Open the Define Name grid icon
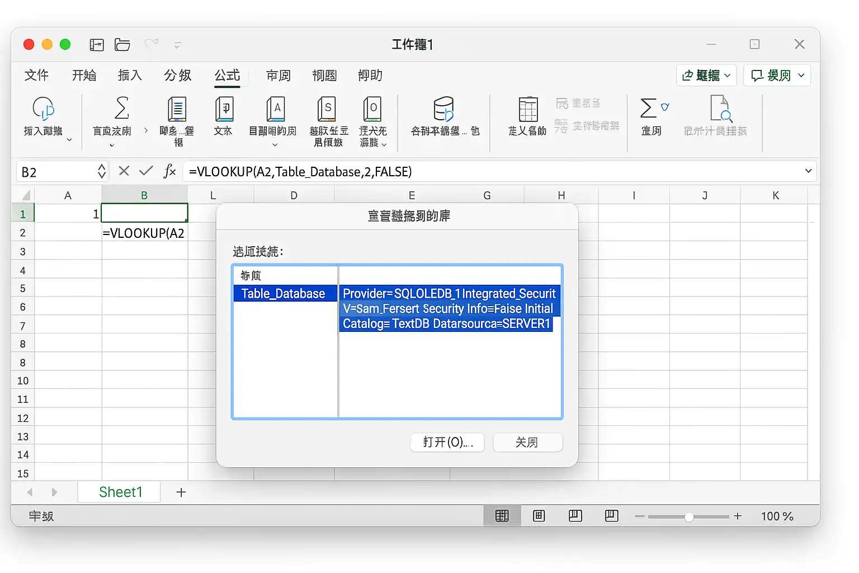Screen dimensions: 859x573 [527, 109]
